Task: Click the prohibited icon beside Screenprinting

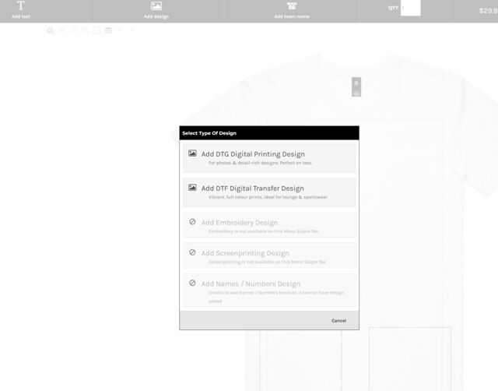Action: point(192,252)
